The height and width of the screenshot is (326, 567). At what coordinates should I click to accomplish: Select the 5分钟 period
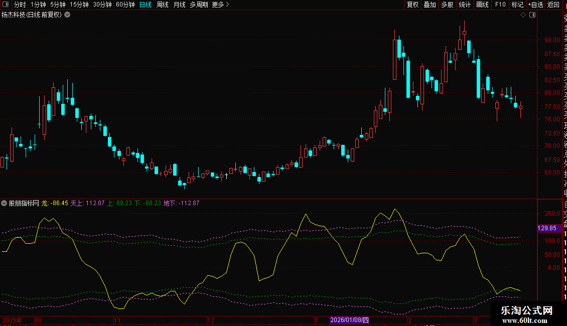(x=58, y=5)
